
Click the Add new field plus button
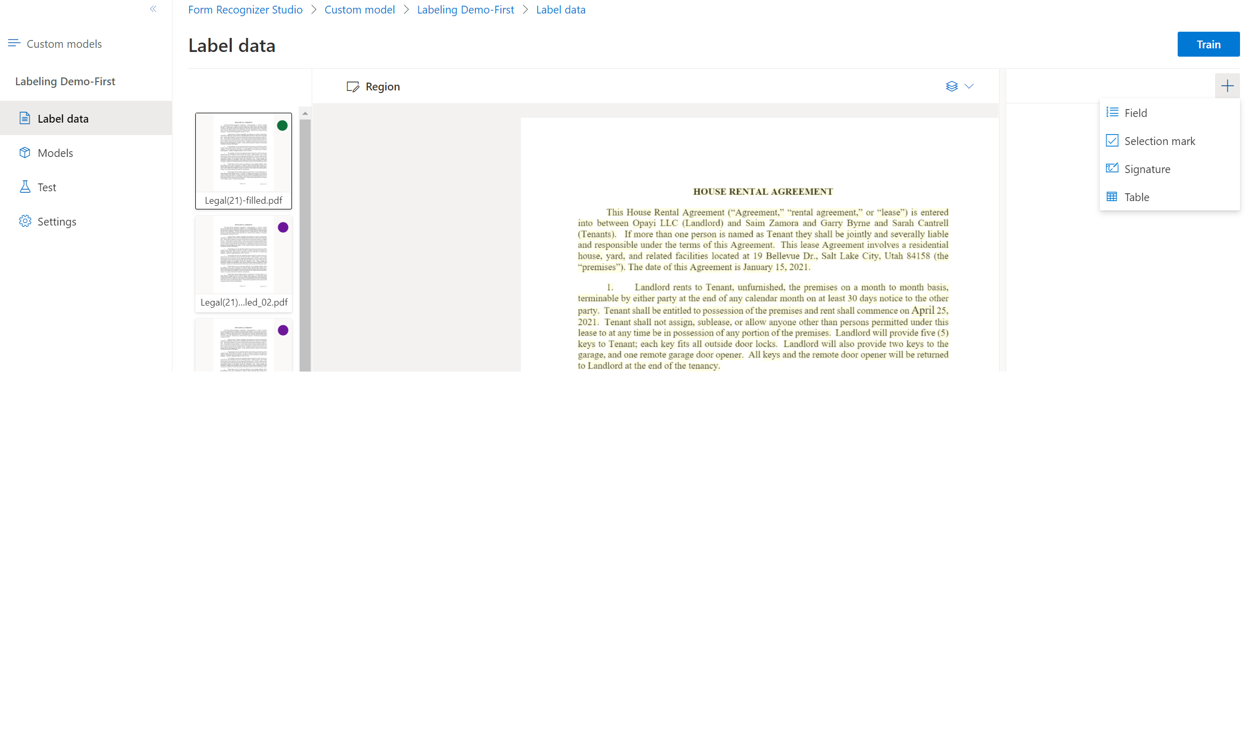1225,86
